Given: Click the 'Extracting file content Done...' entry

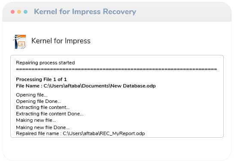Looking at the screenshot, I should tap(50, 114).
